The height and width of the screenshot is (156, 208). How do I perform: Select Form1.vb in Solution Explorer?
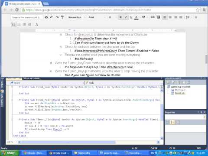pyautogui.click(x=178, y=93)
